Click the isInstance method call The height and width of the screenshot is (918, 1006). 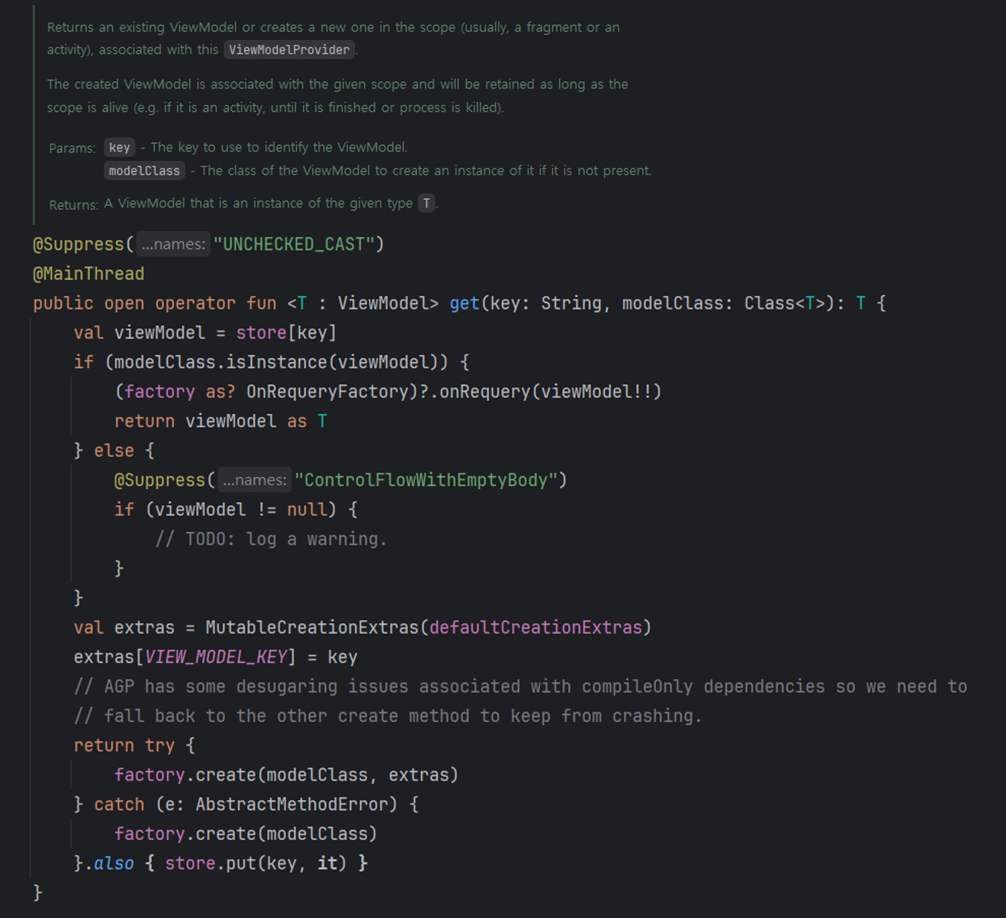tap(276, 362)
